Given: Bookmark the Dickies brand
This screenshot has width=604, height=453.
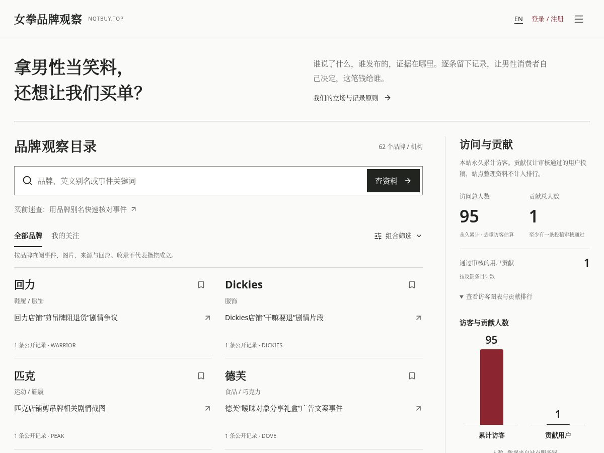Looking at the screenshot, I should [x=412, y=285].
